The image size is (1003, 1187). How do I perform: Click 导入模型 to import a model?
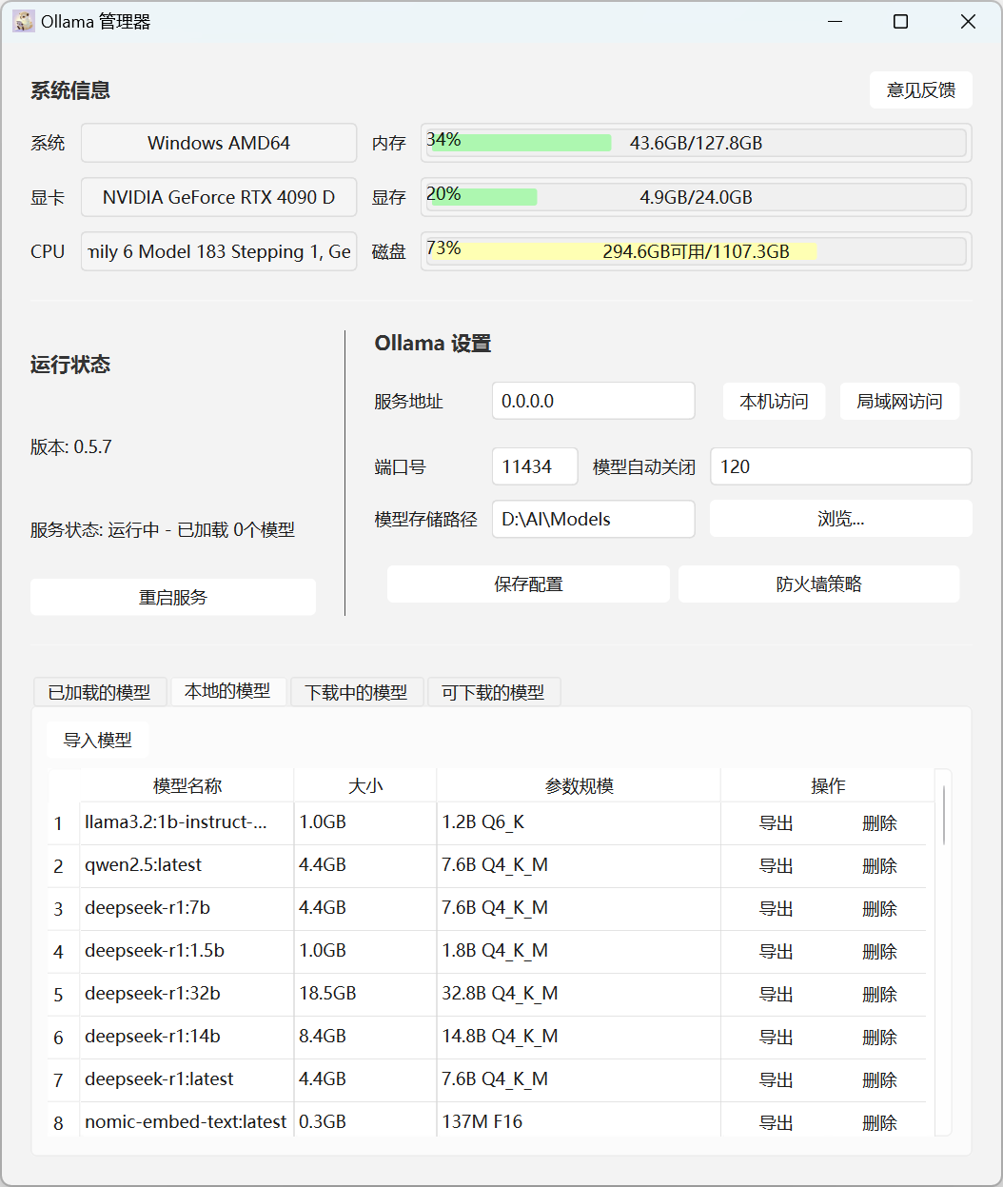97,739
